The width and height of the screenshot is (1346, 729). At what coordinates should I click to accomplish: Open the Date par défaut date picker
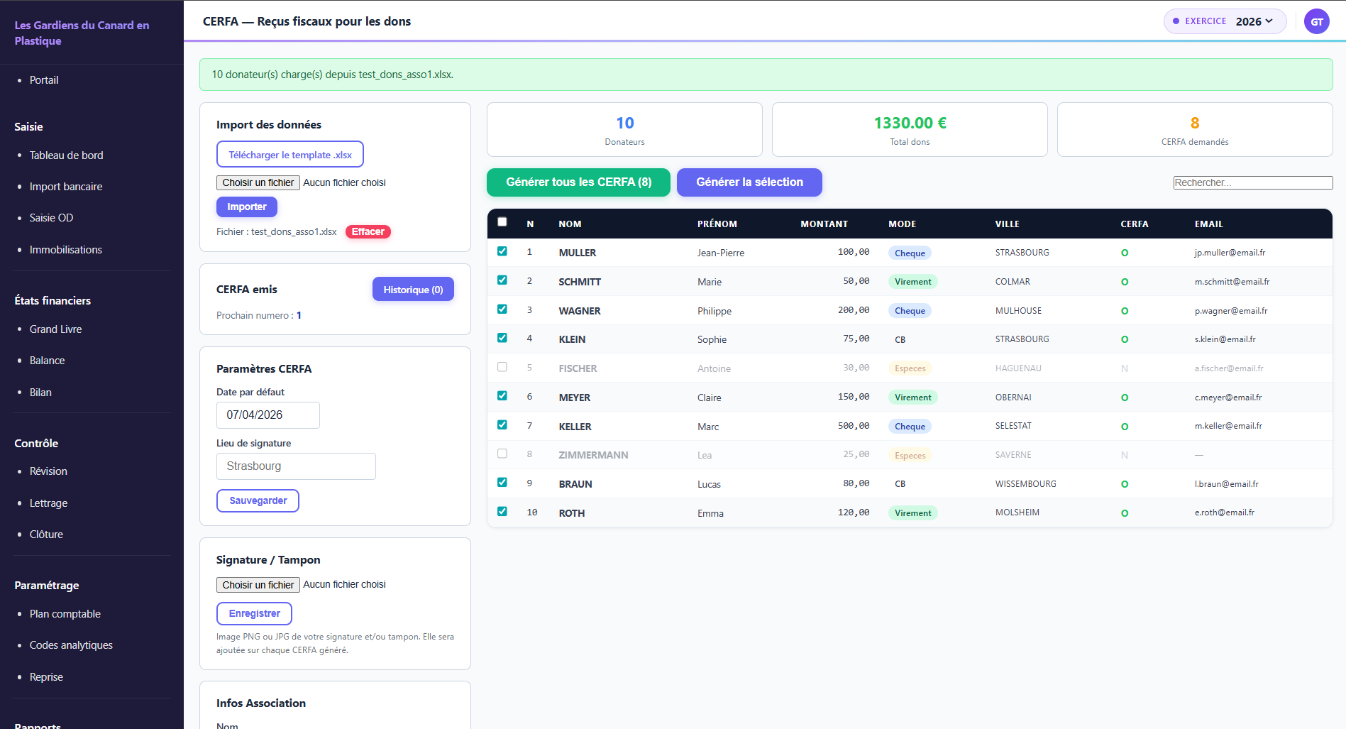point(267,415)
